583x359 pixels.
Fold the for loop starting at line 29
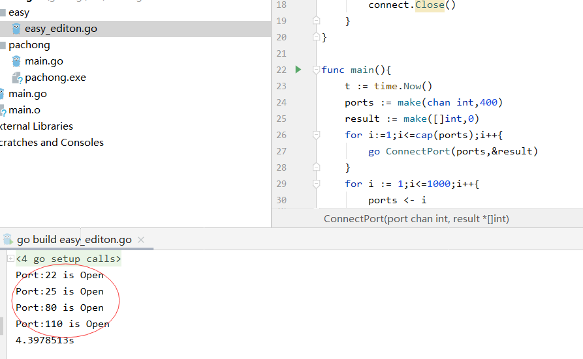point(317,184)
